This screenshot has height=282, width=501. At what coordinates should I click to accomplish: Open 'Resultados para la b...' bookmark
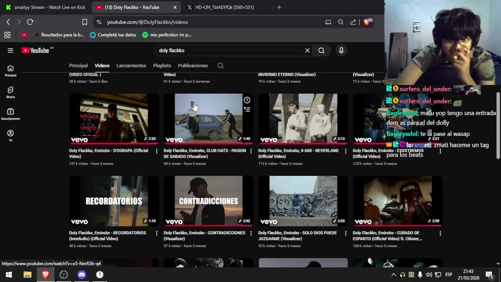pyautogui.click(x=59, y=35)
